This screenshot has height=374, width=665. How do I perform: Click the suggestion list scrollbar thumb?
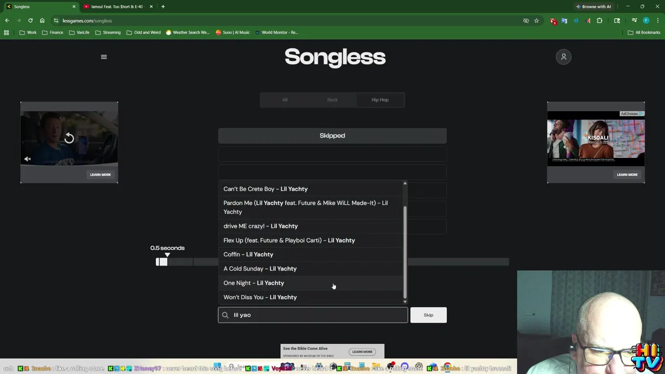coord(405,252)
